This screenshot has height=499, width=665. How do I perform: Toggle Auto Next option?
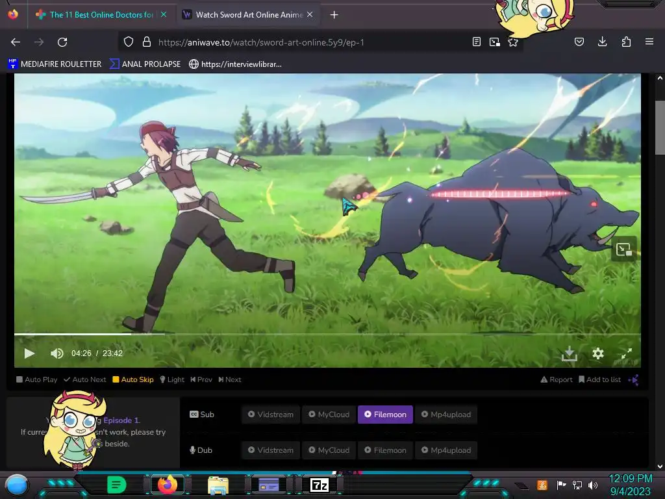pyautogui.click(x=85, y=379)
